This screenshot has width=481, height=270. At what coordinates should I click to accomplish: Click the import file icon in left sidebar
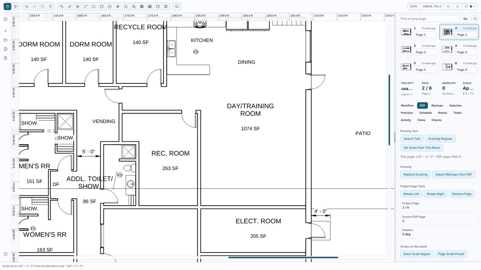[6, 49]
